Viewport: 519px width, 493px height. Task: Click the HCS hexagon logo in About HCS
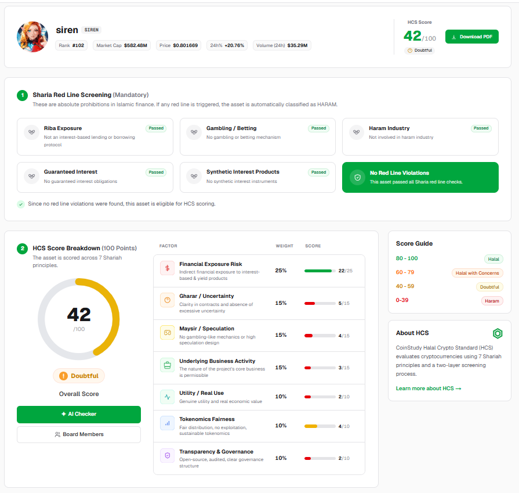498,333
